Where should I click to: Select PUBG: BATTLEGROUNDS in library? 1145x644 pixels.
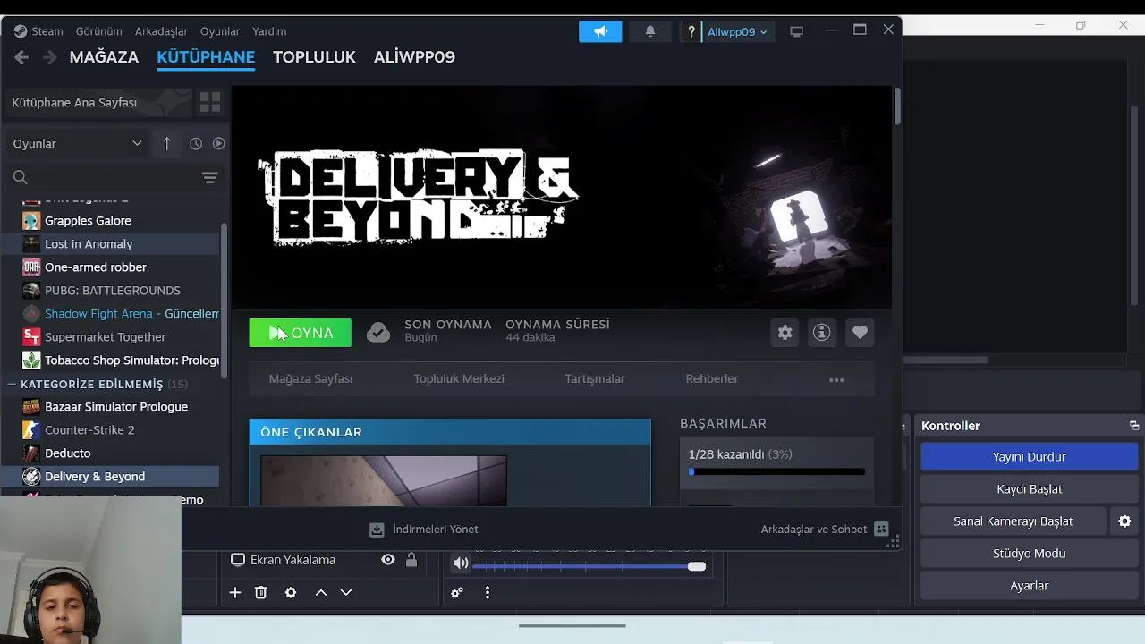click(113, 291)
